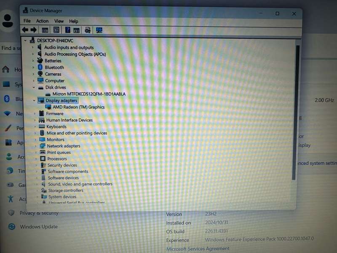Open Windows Update in Settings window
The image size is (337, 253).
39,226
